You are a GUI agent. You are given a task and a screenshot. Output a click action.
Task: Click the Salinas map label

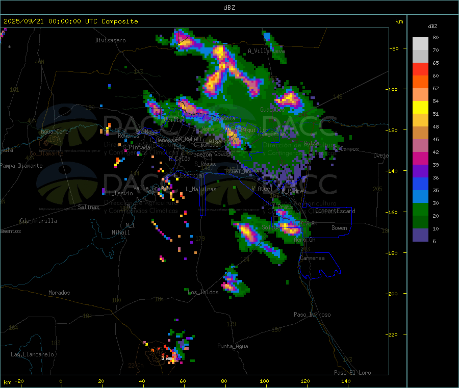[88, 207]
